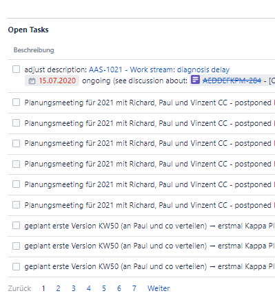This screenshot has width=275, height=300.
Task: Check the last 'geplant erste Version KW50' checkbox
Action: 16,267
